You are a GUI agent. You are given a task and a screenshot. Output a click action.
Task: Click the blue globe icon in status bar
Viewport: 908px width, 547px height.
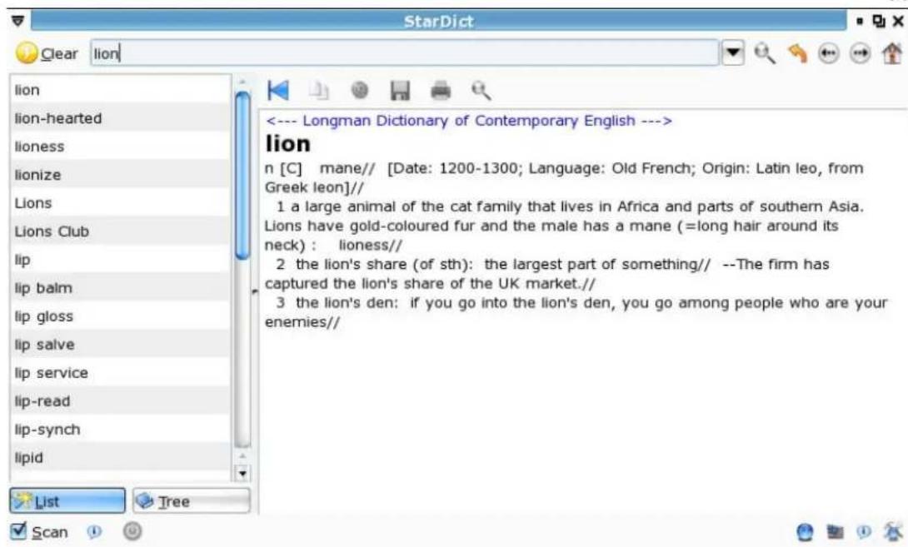pos(805,532)
